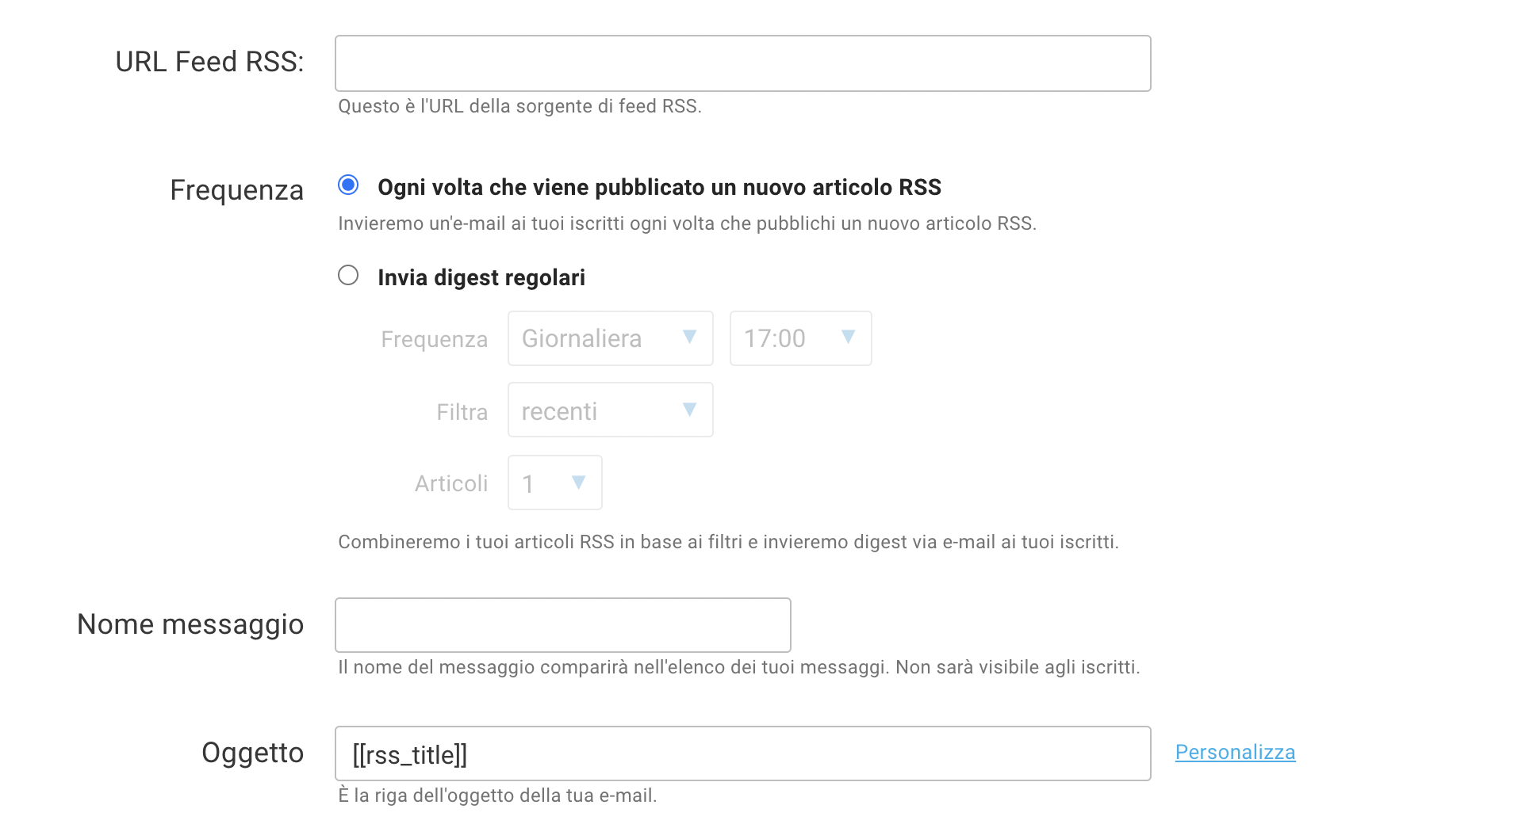Screen dimensions: 1518x824
Task: Click the 'Invia digest regolari' label text
Action: (481, 277)
